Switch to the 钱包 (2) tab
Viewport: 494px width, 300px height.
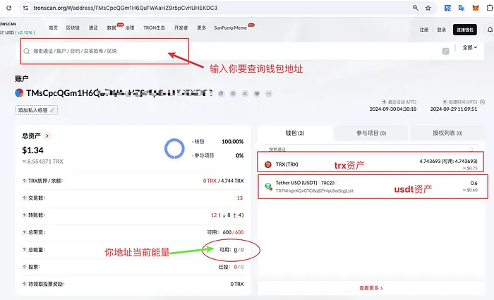pos(295,133)
